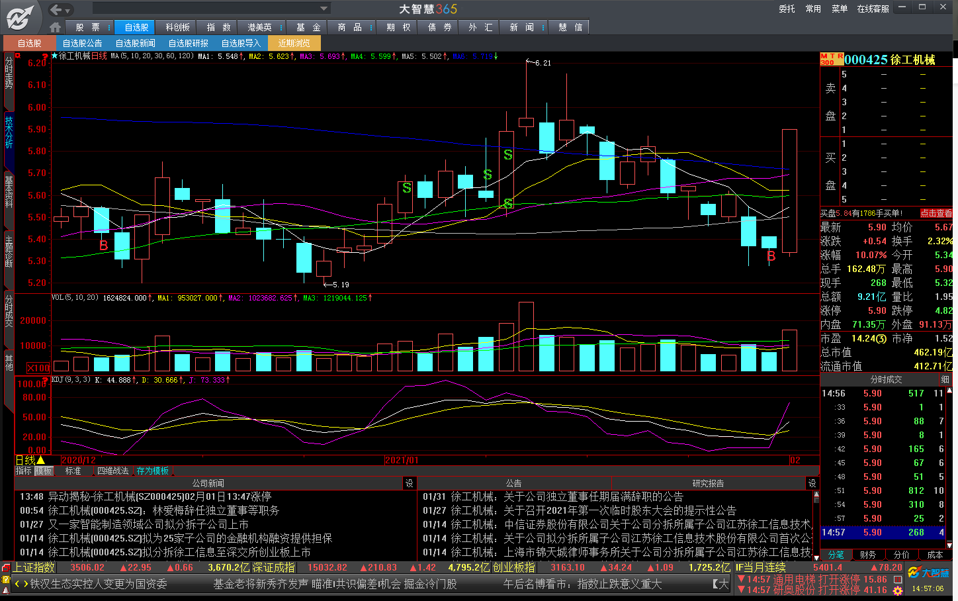Open settings 设 for 研究报告 panel
The width and height of the screenshot is (958, 601).
pyautogui.click(x=812, y=483)
